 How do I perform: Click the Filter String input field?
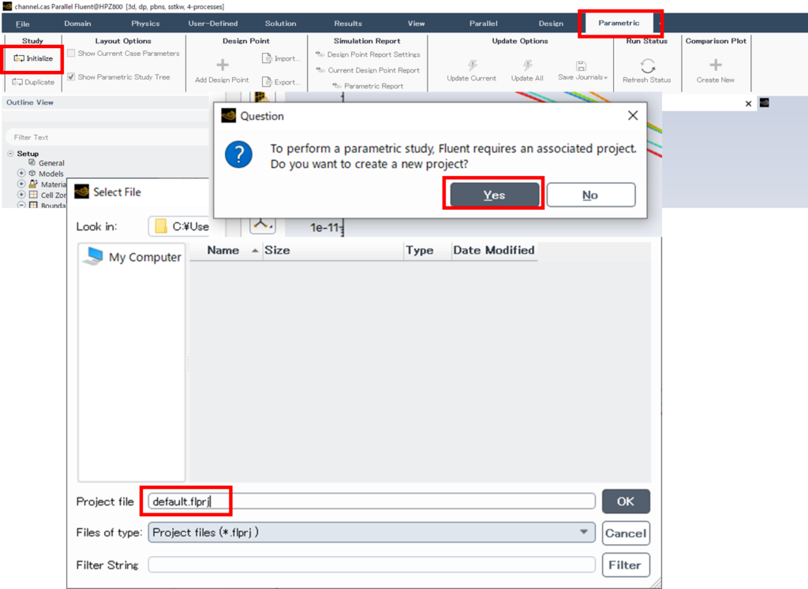(372, 565)
